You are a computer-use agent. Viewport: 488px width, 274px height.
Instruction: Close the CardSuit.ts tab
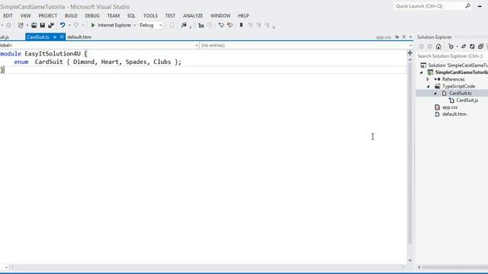pos(62,37)
